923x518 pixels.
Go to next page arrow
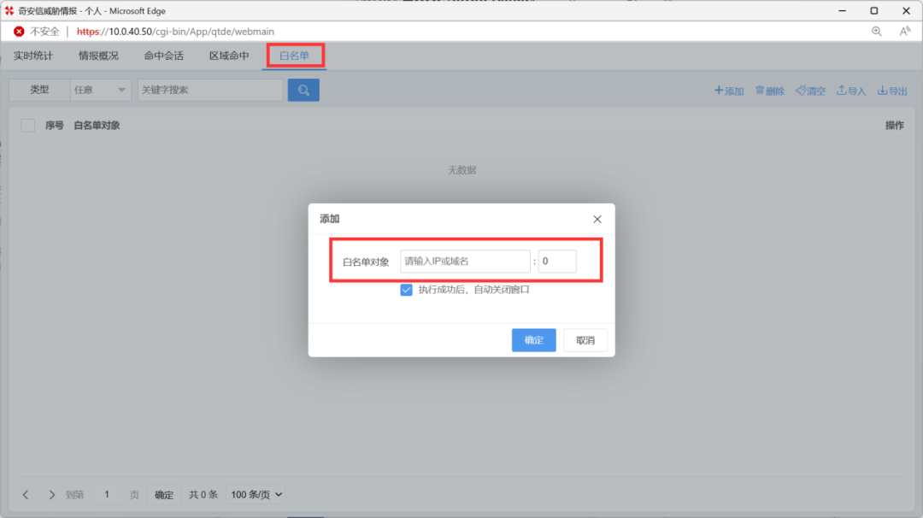(51, 494)
